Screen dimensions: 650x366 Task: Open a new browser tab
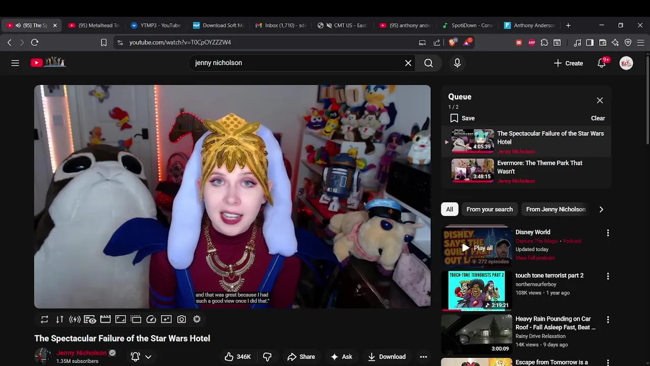(x=568, y=25)
